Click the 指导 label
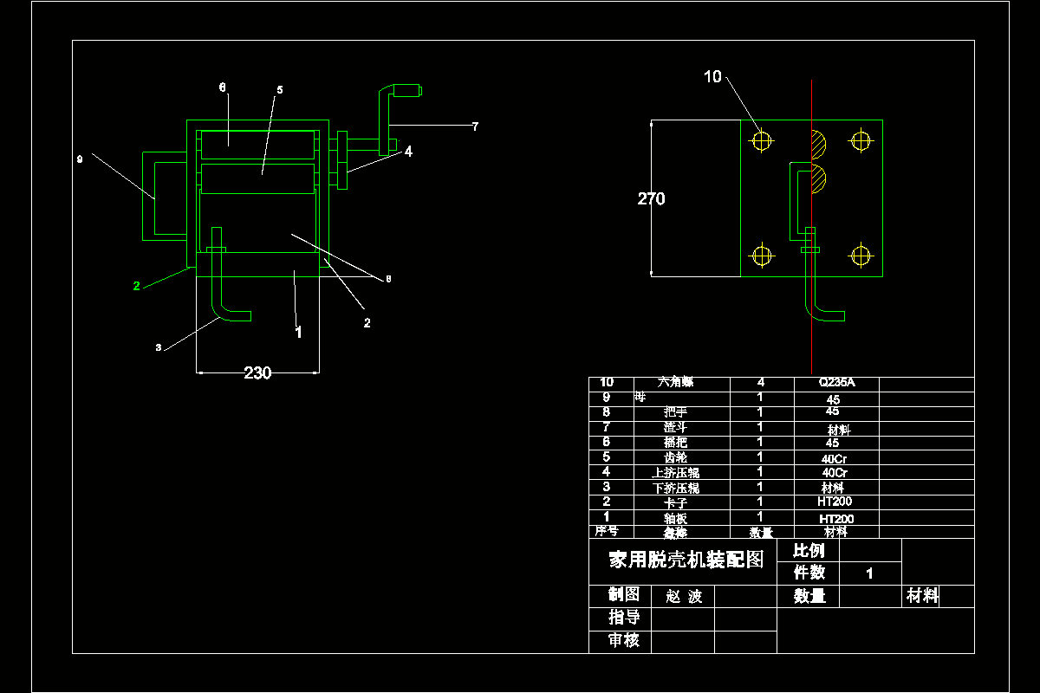This screenshot has width=1040, height=693. 623,618
